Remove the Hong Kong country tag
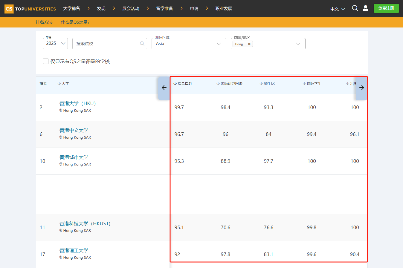The image size is (403, 268). click(x=249, y=44)
